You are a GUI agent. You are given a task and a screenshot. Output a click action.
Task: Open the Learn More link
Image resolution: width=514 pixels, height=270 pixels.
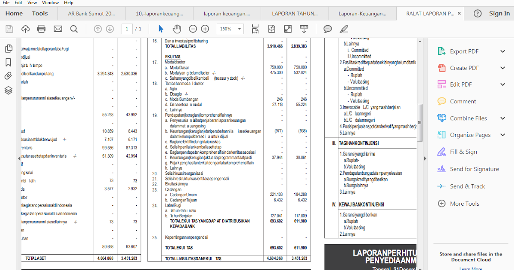(470, 268)
